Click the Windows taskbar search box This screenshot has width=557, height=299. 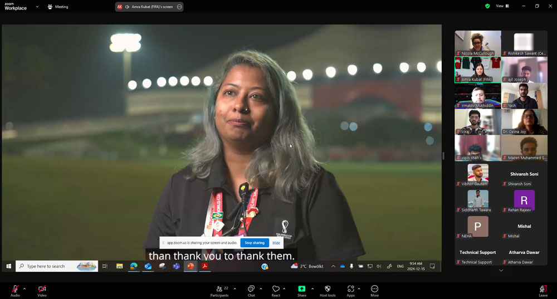(57, 266)
